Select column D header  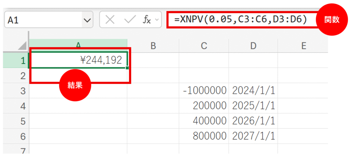pos(253,46)
